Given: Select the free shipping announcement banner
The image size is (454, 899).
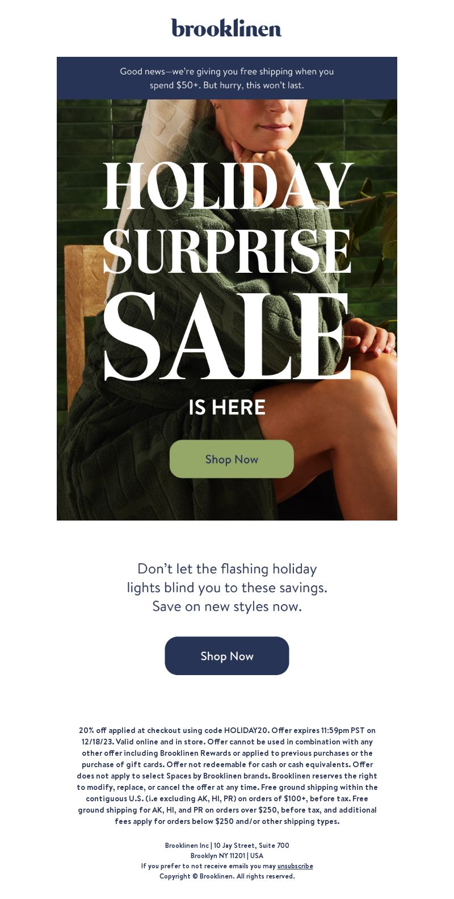Looking at the screenshot, I should pyautogui.click(x=227, y=78).
